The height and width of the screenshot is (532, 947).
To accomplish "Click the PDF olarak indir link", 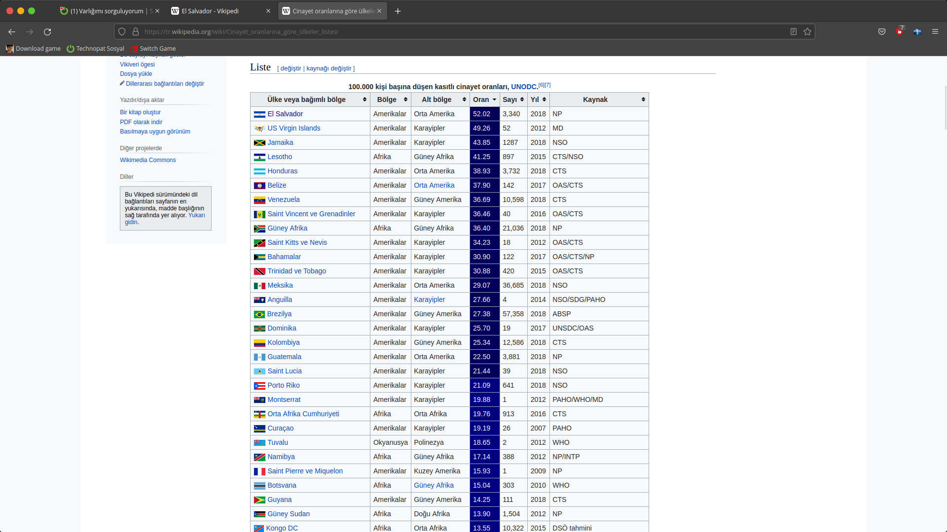I will (x=141, y=122).
